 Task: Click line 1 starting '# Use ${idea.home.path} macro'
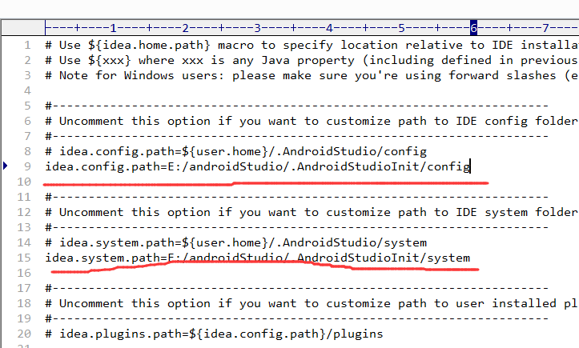click(312, 45)
